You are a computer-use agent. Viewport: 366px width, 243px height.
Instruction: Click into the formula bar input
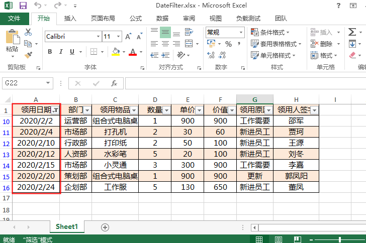coord(245,83)
